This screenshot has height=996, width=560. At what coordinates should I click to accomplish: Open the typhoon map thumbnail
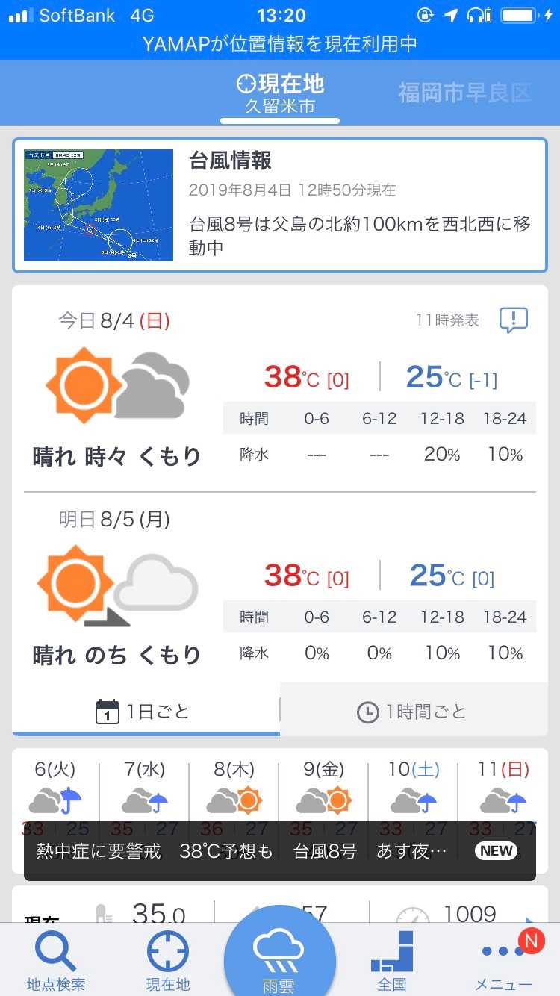tap(99, 205)
